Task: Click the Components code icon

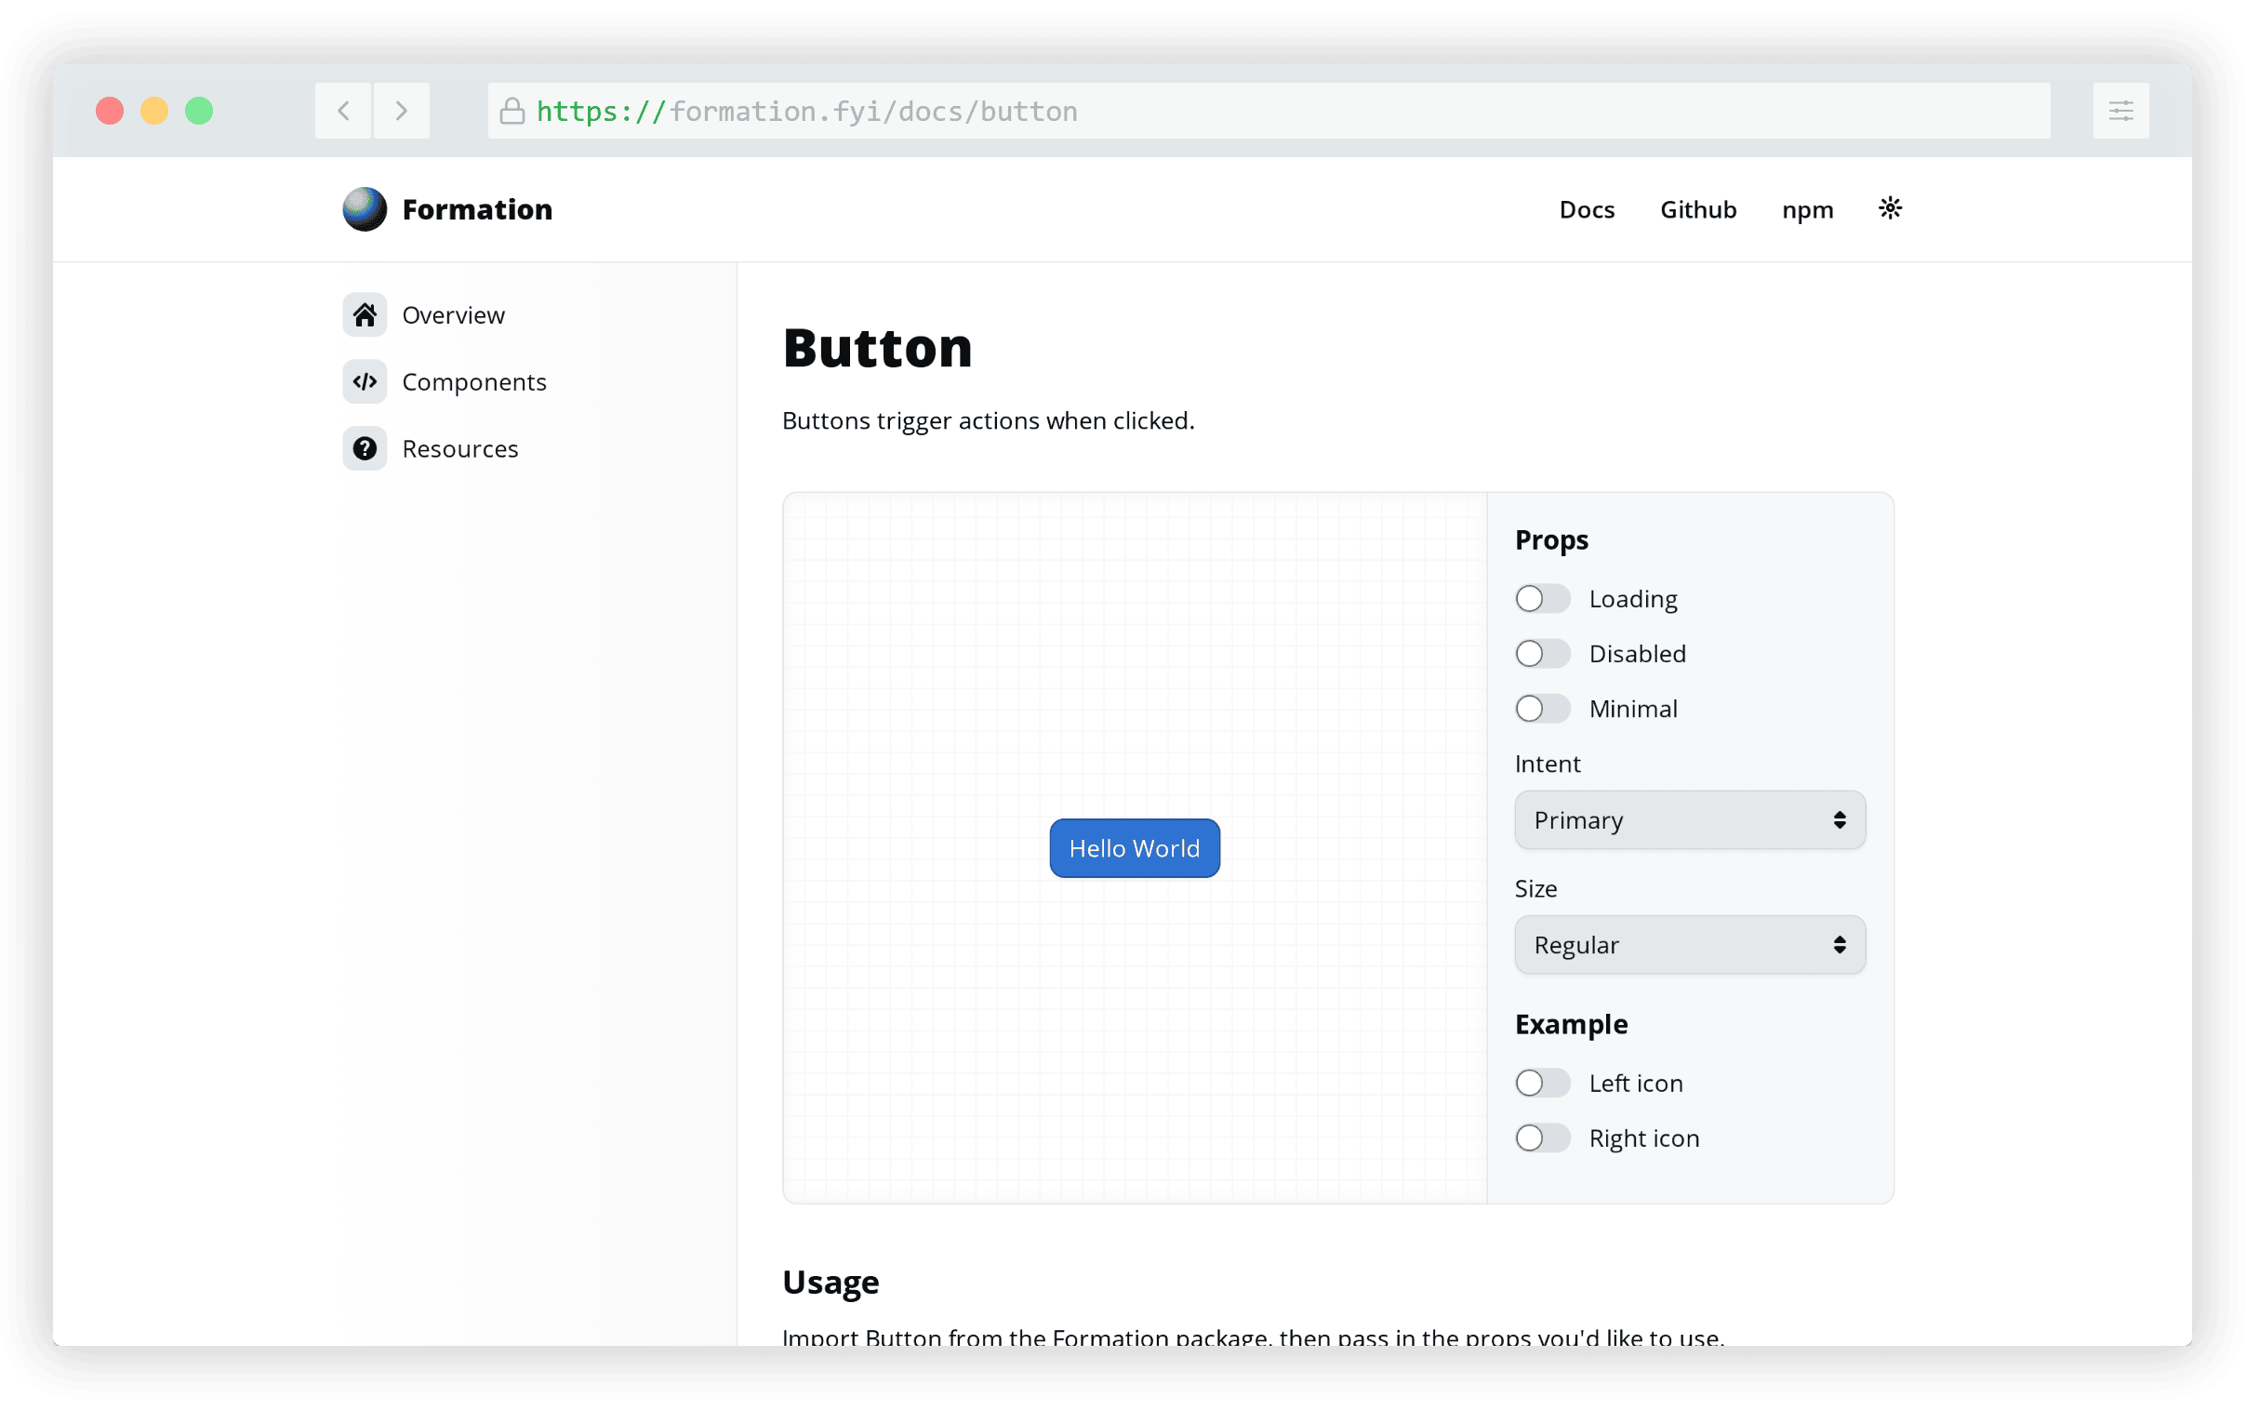Action: pyautogui.click(x=365, y=381)
